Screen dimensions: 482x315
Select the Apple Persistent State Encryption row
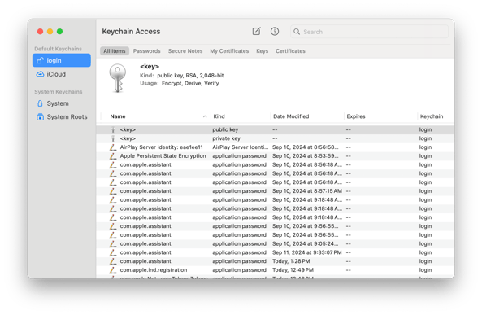[275, 156]
